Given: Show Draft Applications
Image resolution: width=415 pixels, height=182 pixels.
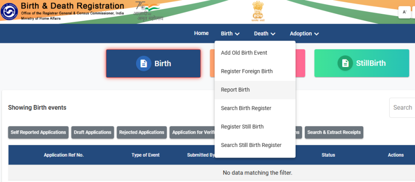Looking at the screenshot, I should (x=93, y=132).
